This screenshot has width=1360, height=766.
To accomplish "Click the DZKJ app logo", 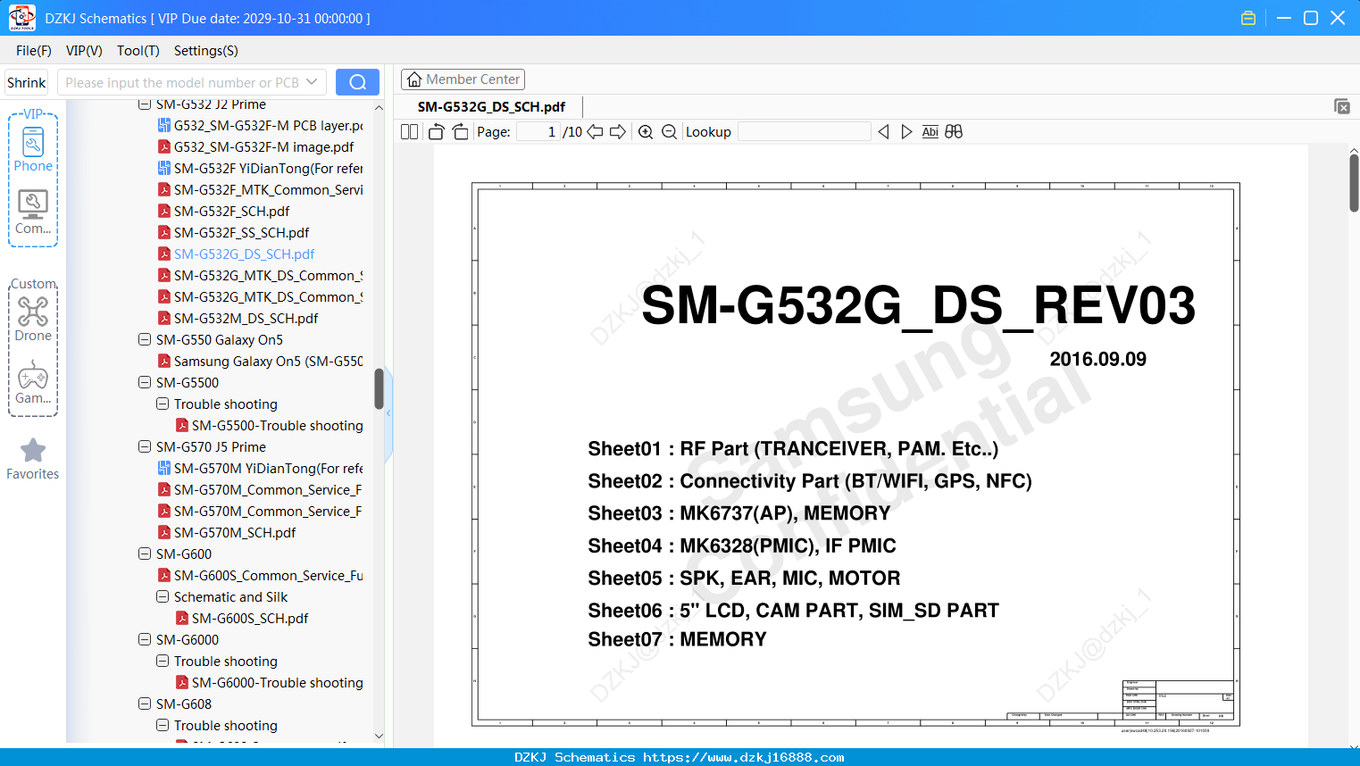I will [x=21, y=18].
